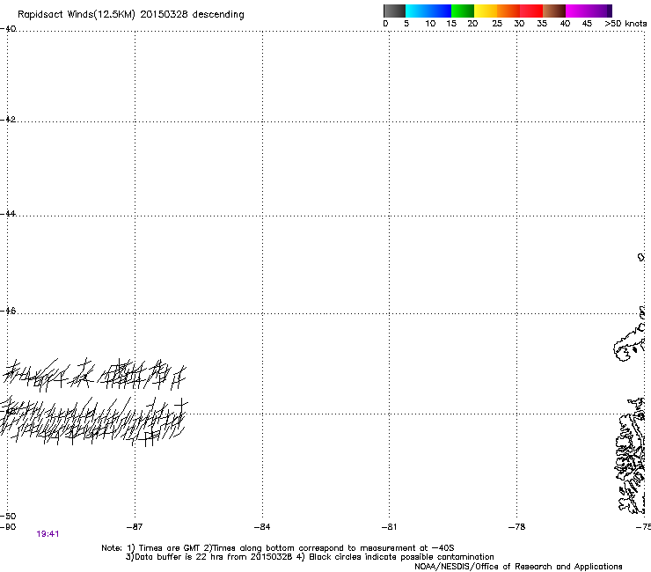Click the -44 latitude axis label
The width and height of the screenshot is (651, 572).
click(8, 214)
